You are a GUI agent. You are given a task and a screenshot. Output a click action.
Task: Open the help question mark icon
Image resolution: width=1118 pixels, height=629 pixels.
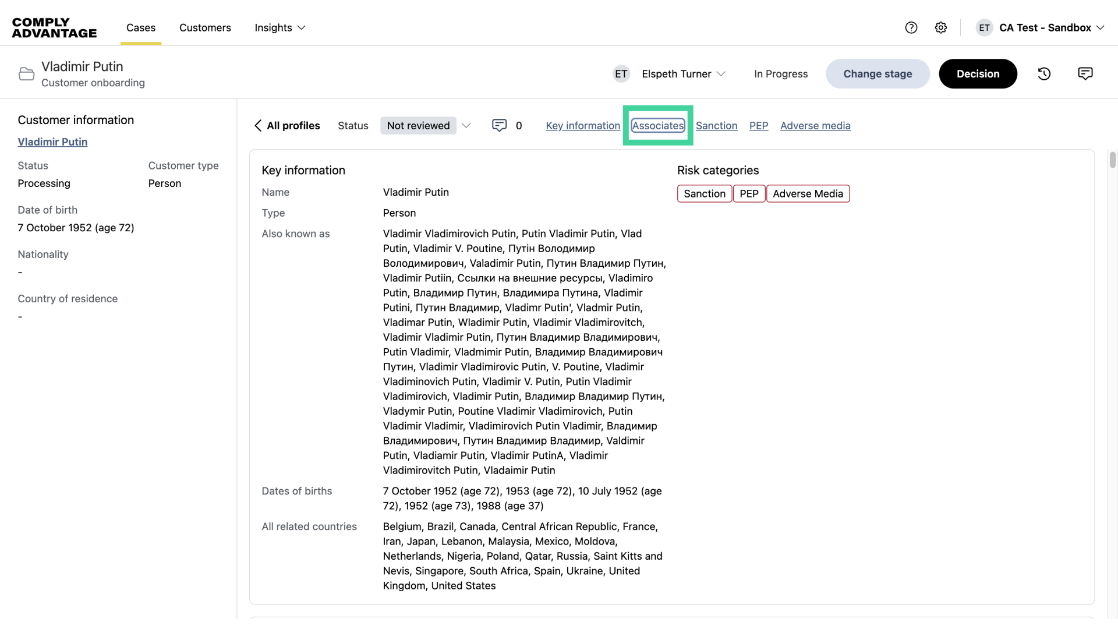point(911,27)
